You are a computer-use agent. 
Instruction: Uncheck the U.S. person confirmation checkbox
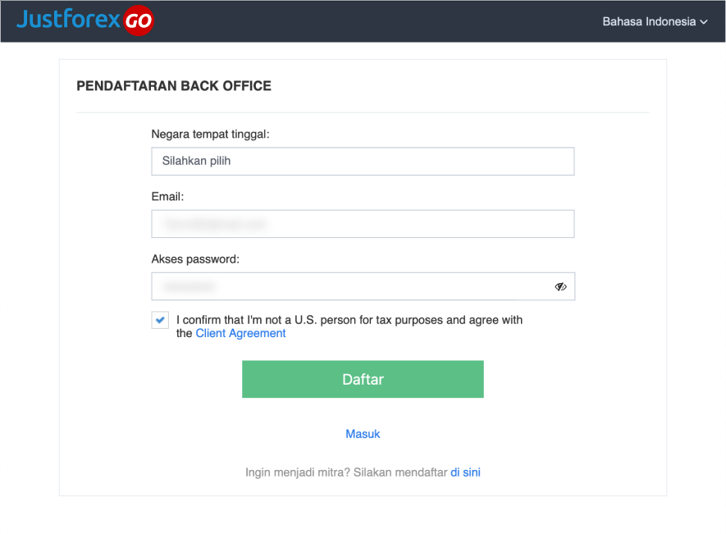(160, 320)
